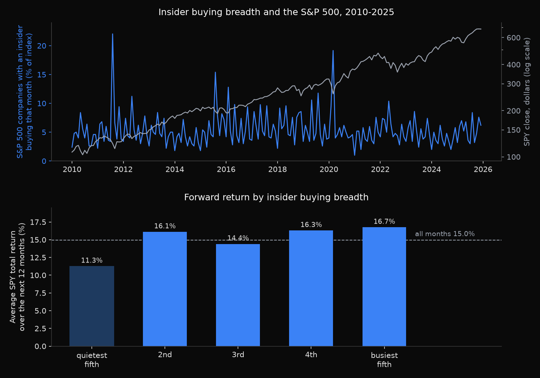Click the '2.5' tick on the bar chart axis

[40, 329]
